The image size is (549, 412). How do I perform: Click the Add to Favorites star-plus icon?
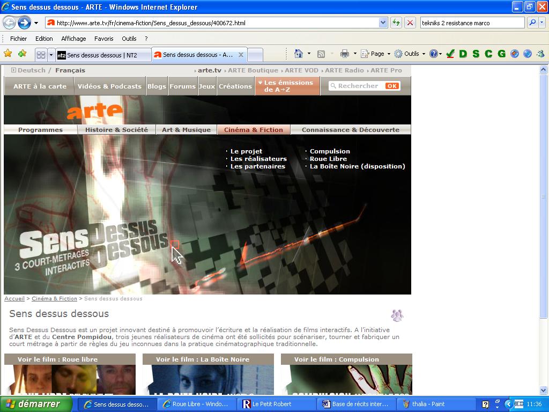point(23,54)
